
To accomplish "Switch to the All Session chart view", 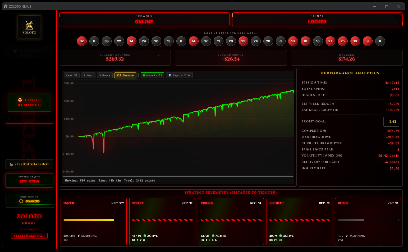I will [x=125, y=75].
